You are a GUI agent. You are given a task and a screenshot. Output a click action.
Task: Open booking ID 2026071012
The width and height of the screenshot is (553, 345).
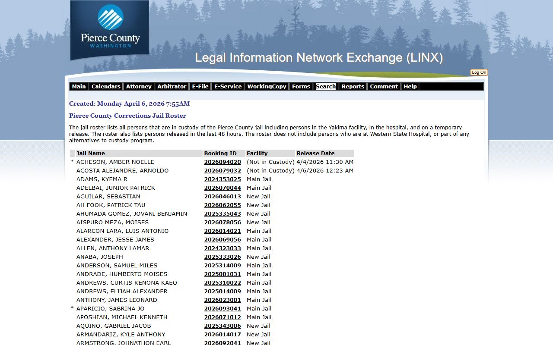[222, 317]
